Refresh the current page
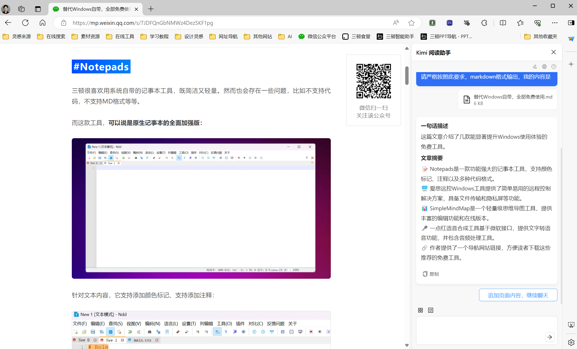 pos(25,23)
